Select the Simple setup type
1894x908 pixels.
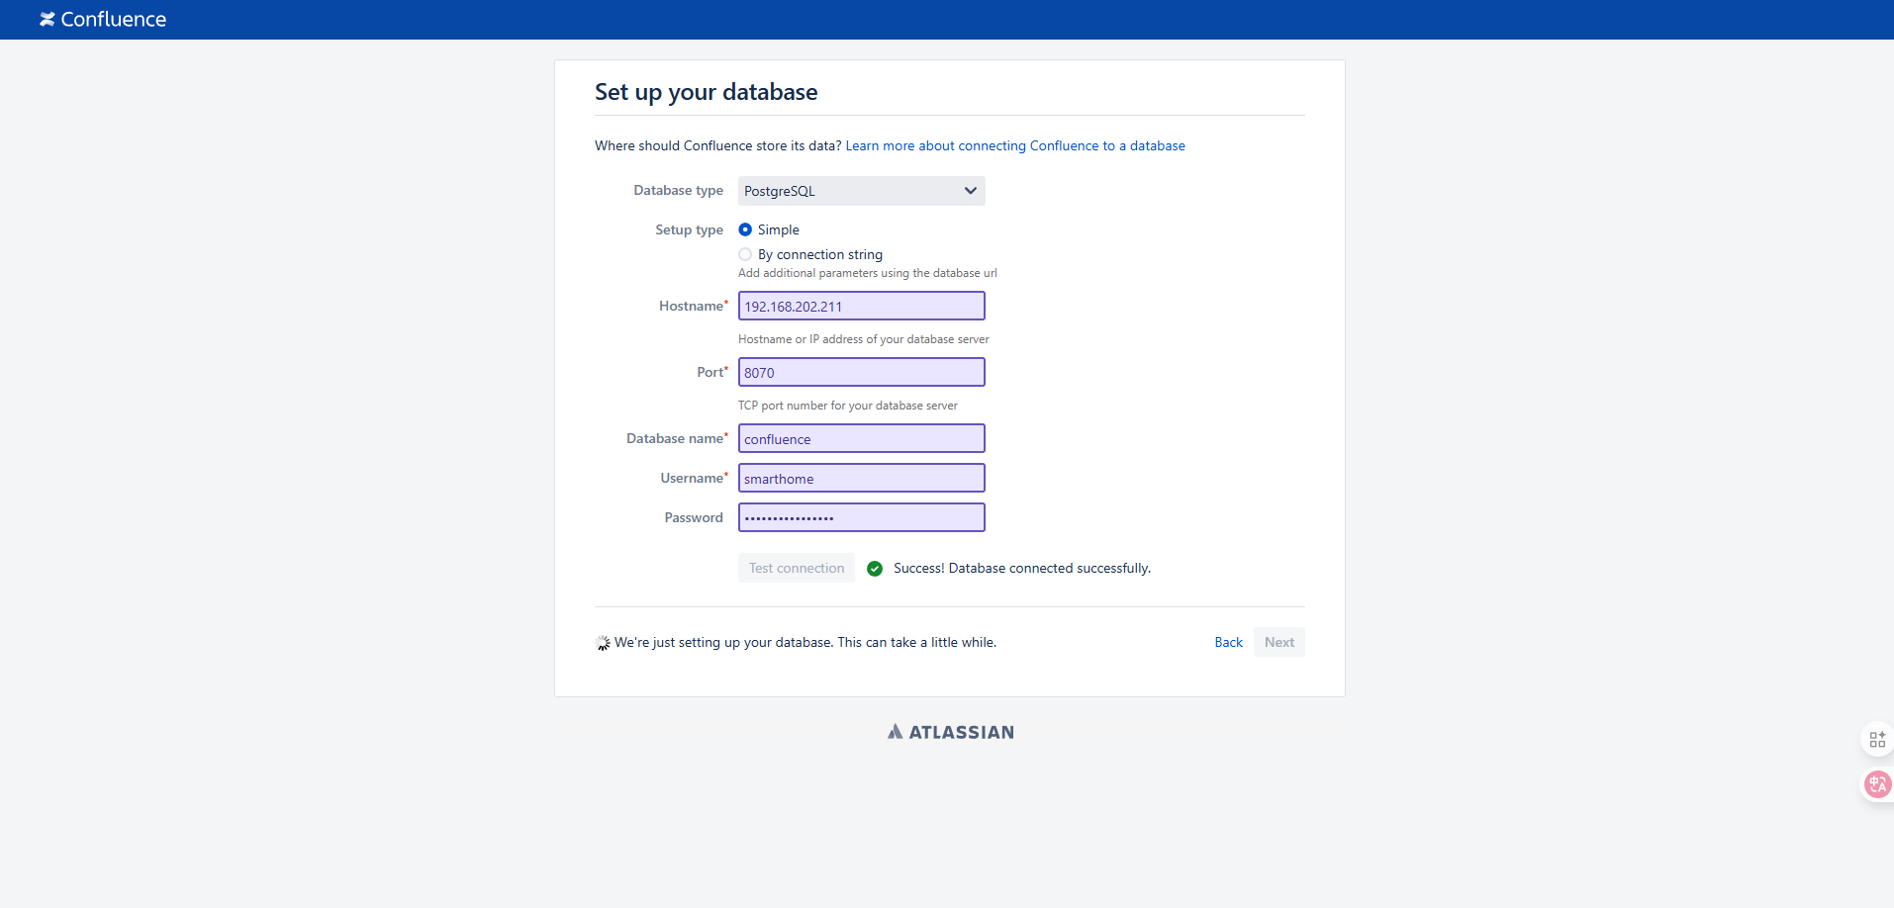[745, 229]
